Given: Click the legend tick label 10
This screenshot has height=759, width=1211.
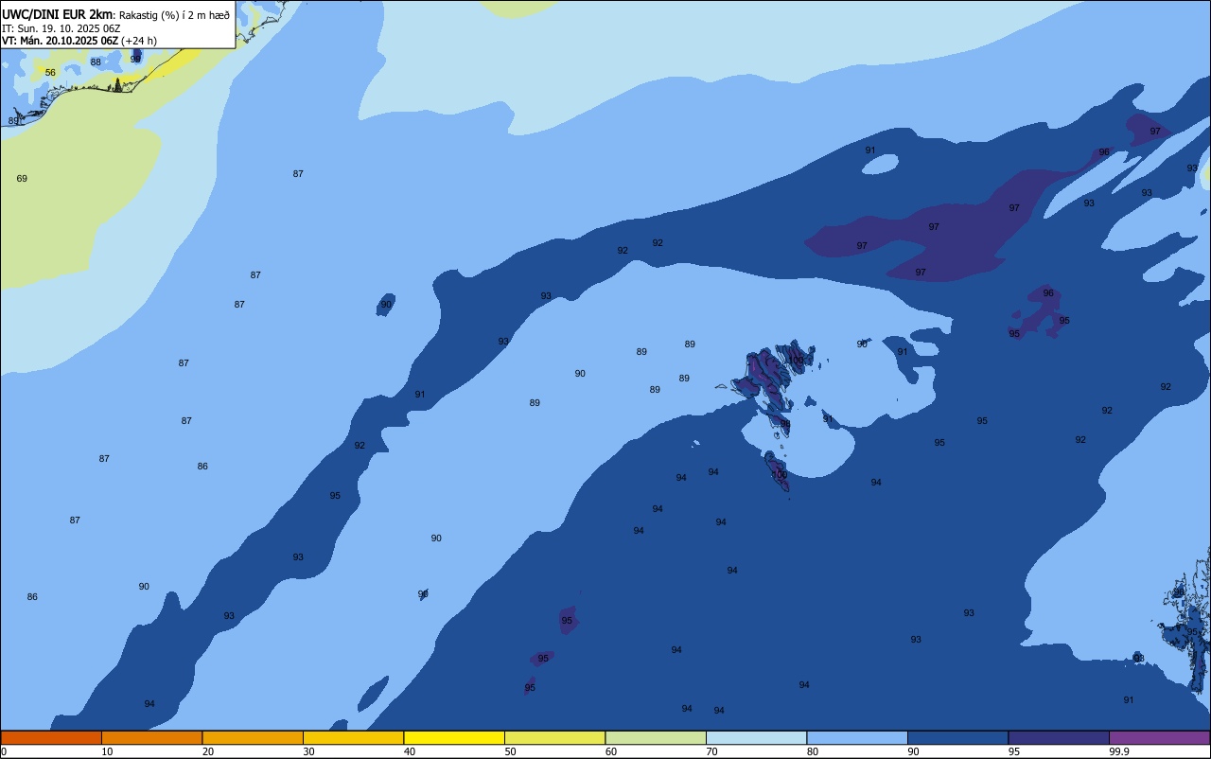Looking at the screenshot, I should (107, 751).
